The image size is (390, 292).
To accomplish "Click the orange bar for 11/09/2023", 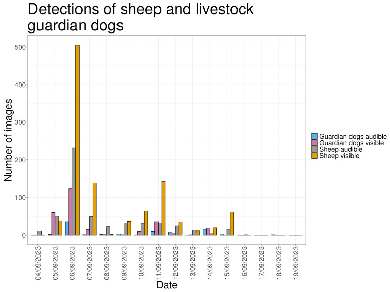I will coord(163,208).
